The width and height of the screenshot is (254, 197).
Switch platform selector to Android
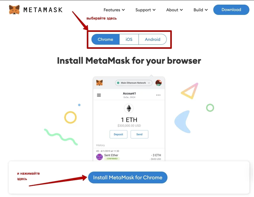(x=152, y=39)
